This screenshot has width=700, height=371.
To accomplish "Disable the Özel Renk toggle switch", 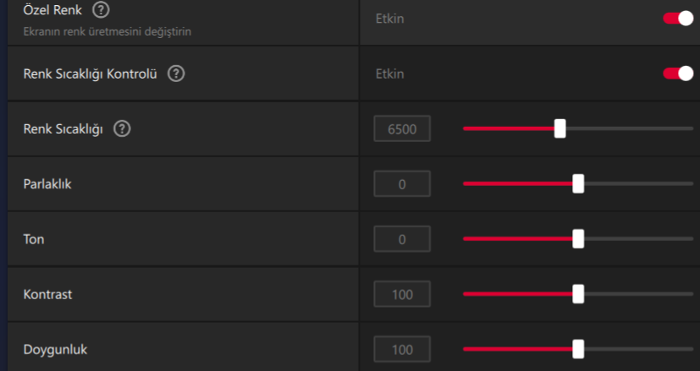I will pyautogui.click(x=679, y=19).
